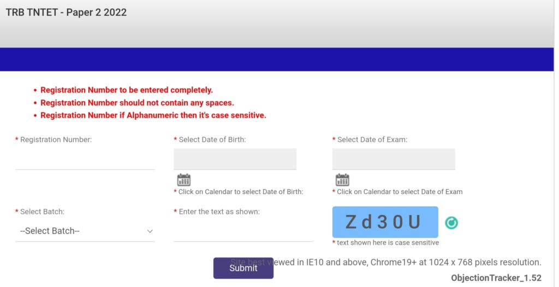Image resolution: width=559 pixels, height=287 pixels.
Task: Focus the captcha text entry field
Action: pos(243,231)
